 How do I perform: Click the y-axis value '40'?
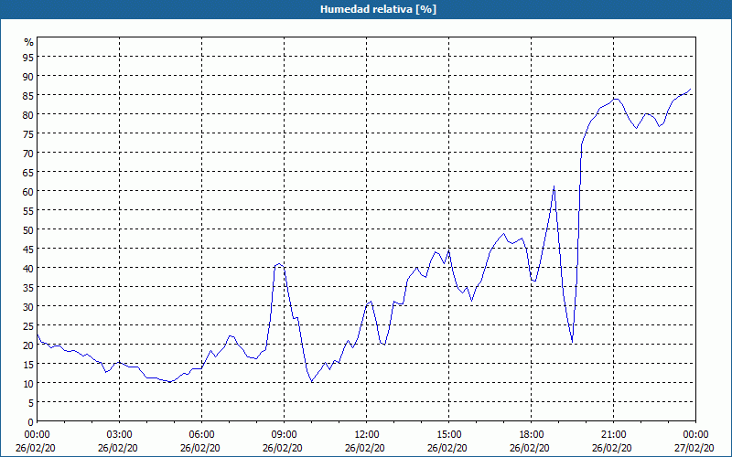(x=28, y=268)
